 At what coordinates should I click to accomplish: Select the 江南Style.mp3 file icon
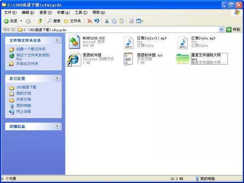[183, 43]
